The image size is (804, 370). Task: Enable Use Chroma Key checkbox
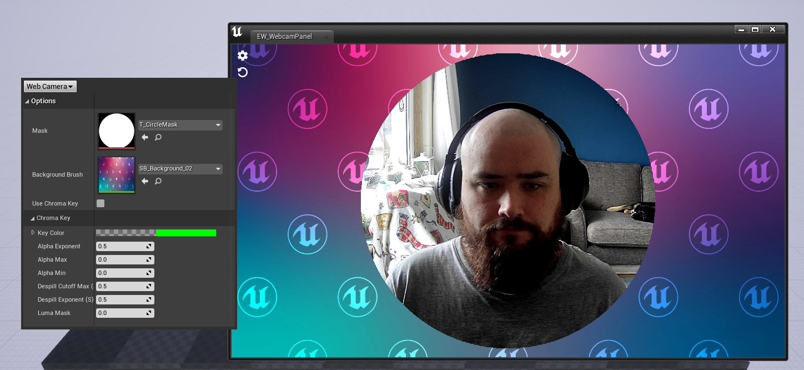pyautogui.click(x=100, y=203)
